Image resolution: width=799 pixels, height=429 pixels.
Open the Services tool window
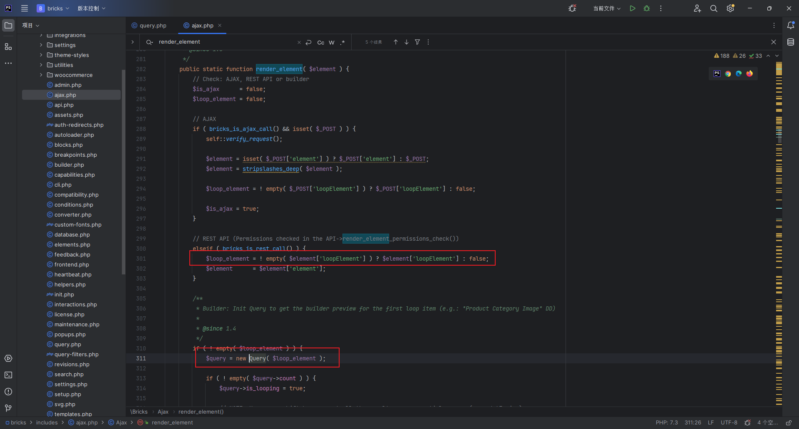pyautogui.click(x=8, y=358)
